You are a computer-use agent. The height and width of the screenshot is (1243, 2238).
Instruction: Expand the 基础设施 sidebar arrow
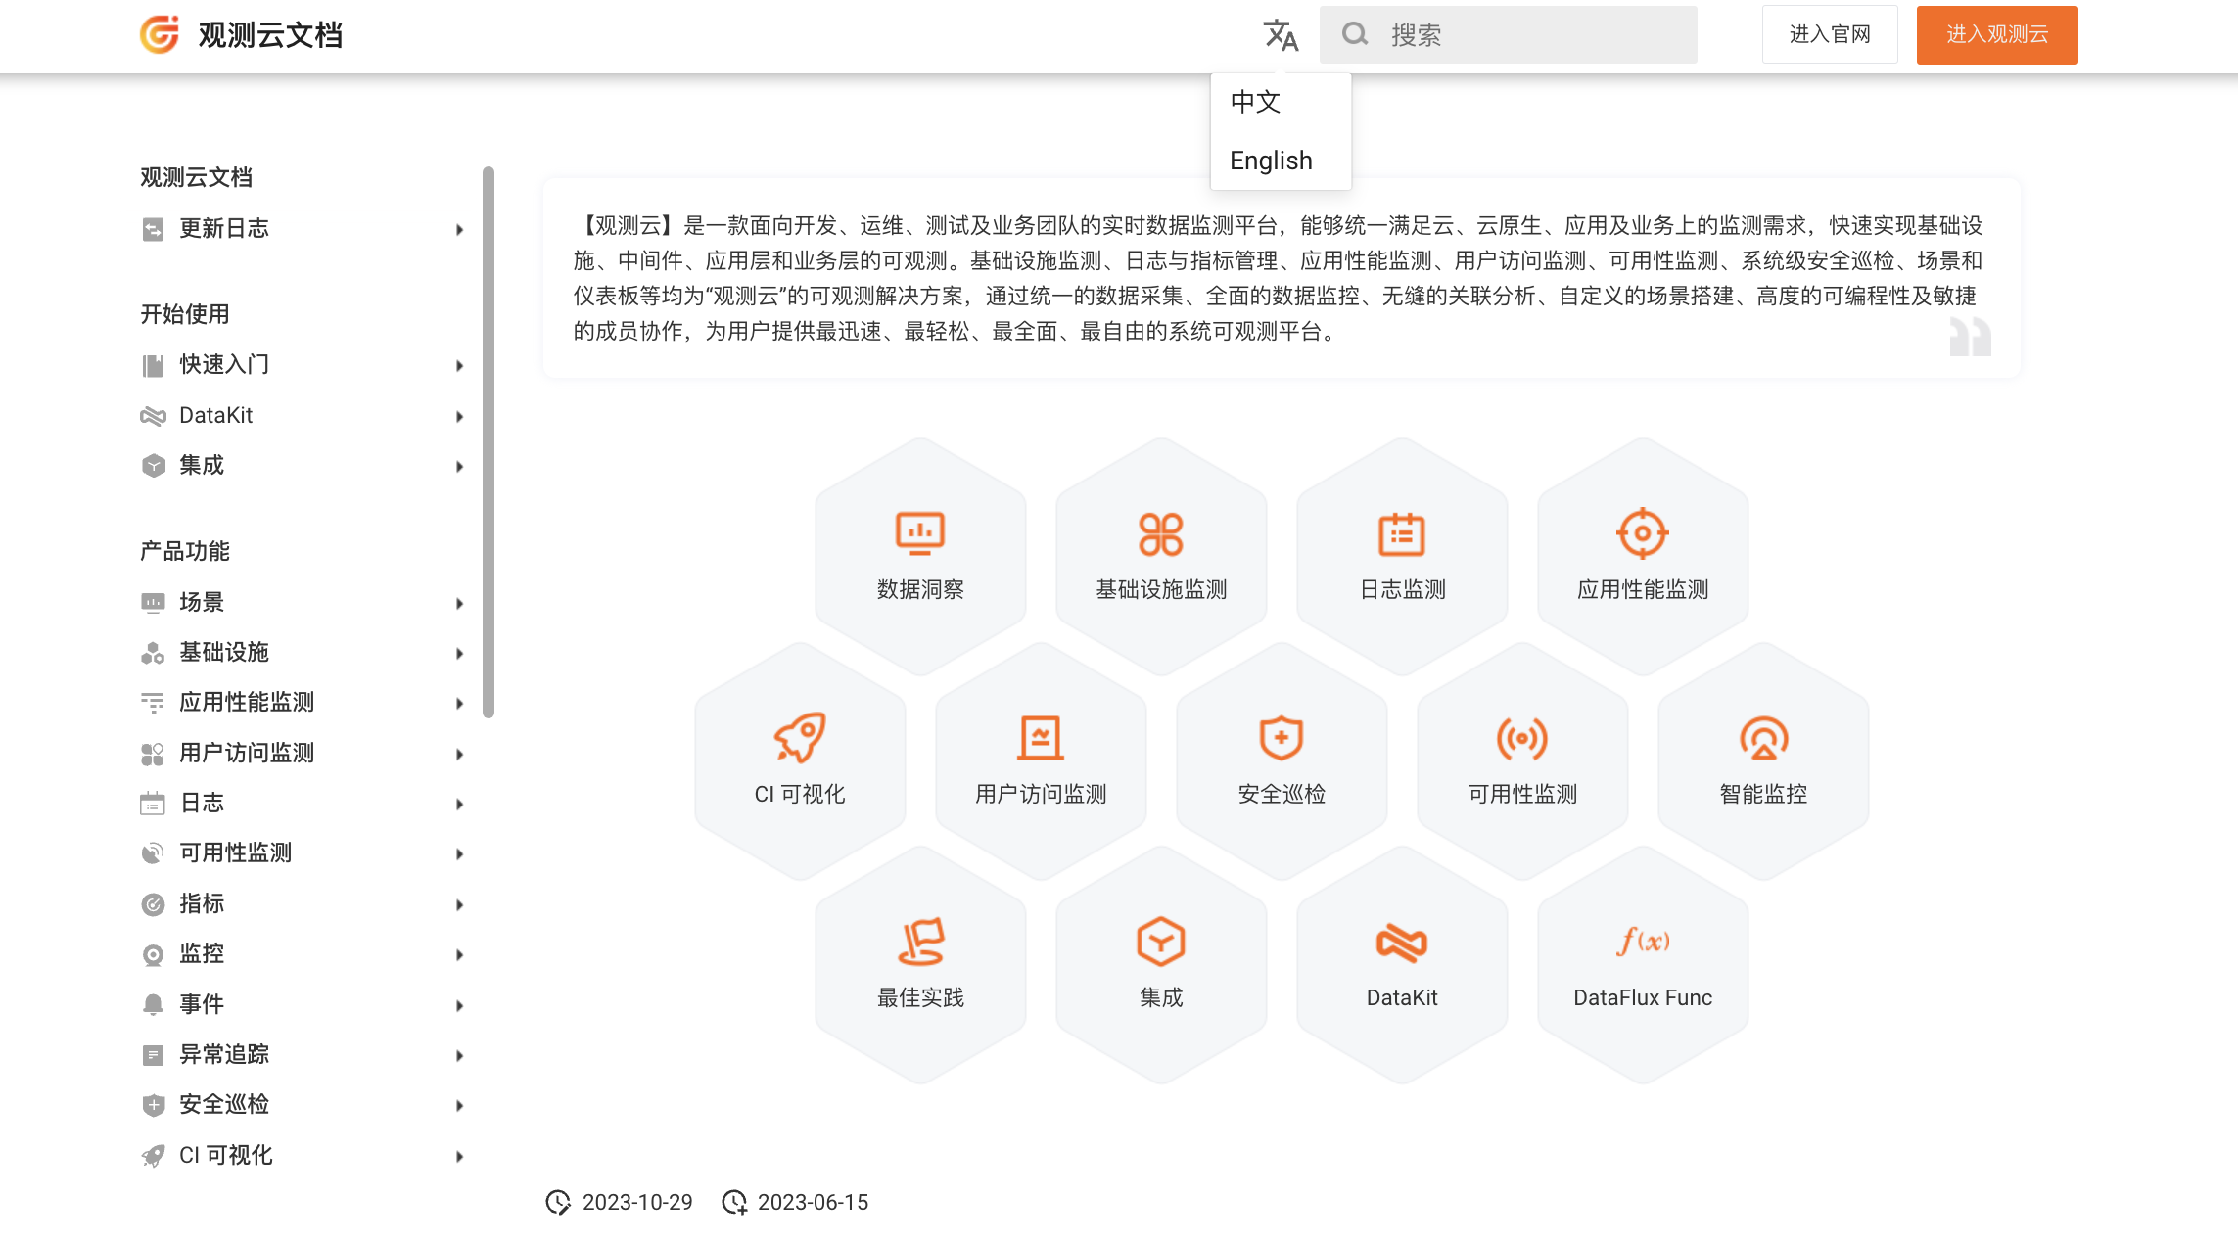point(460,653)
